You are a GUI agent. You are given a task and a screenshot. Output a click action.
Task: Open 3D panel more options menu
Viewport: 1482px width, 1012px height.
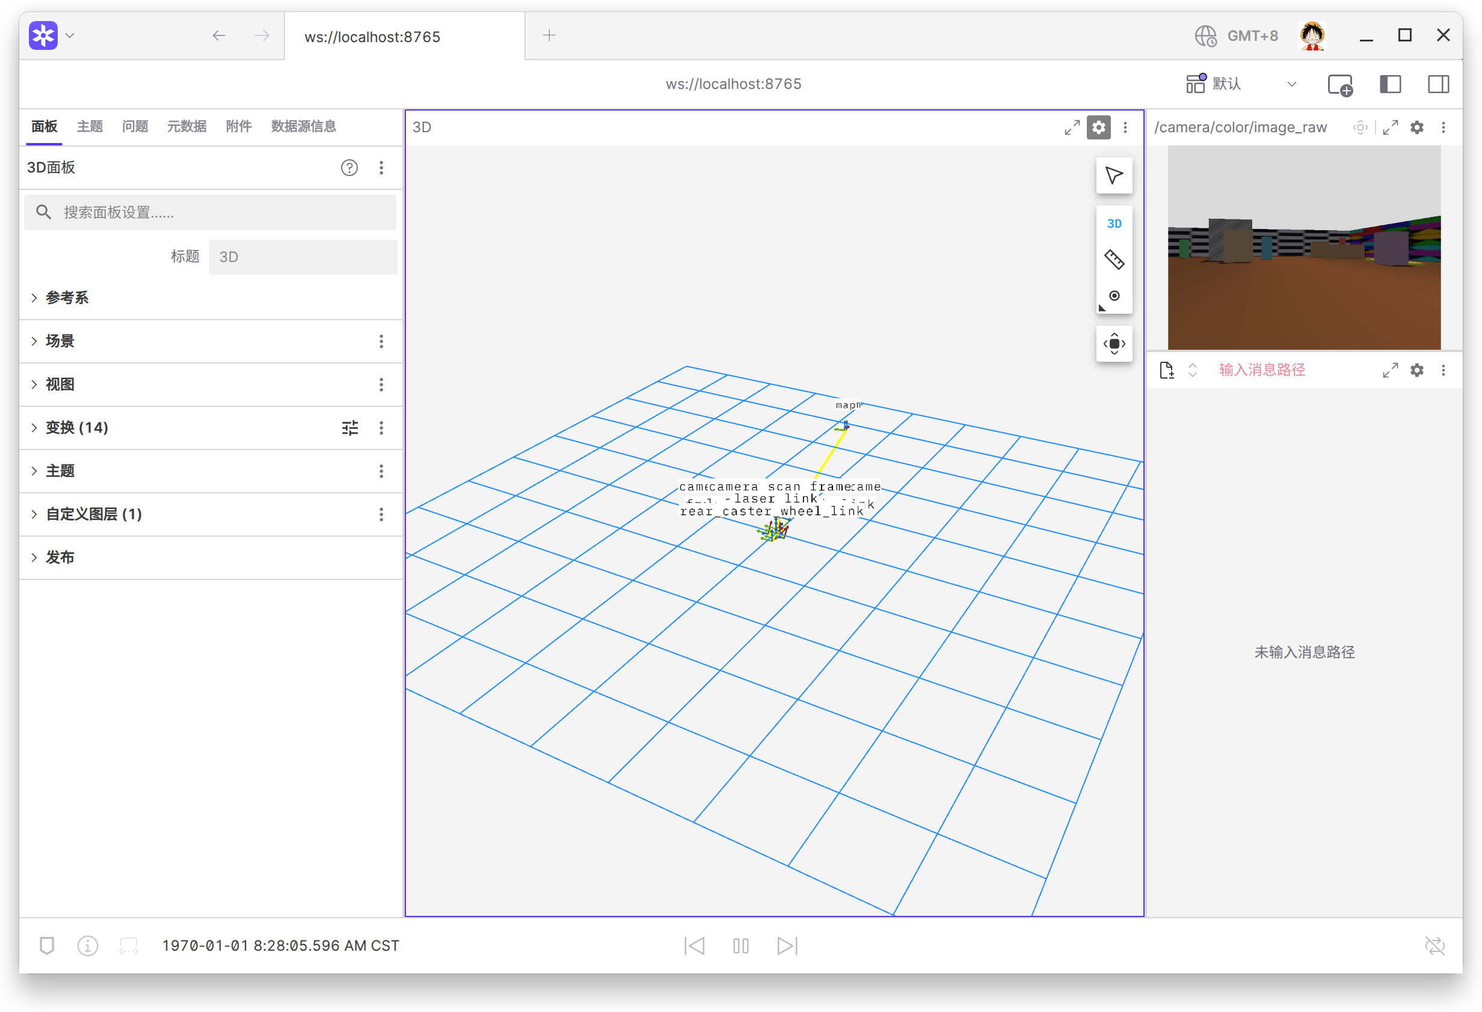(1125, 127)
